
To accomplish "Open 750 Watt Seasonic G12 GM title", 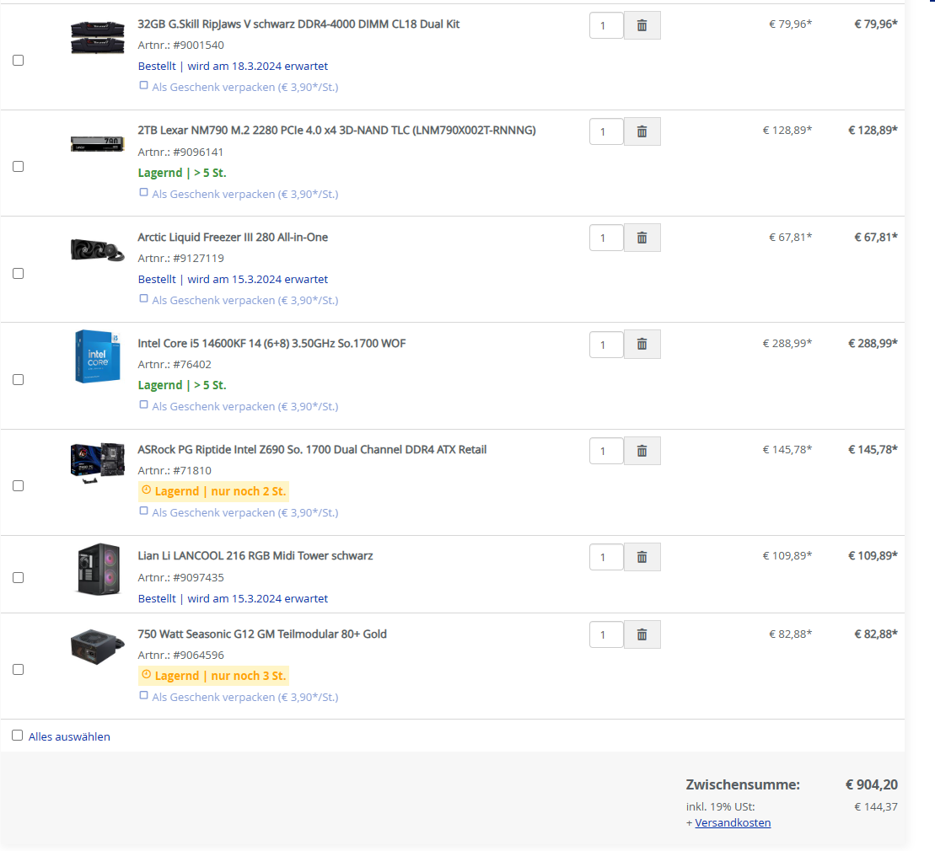I will point(262,634).
